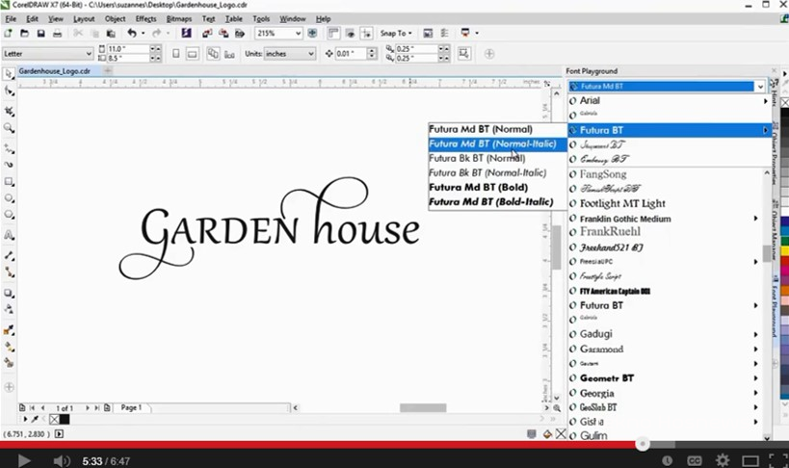Image resolution: width=789 pixels, height=468 pixels.
Task: Toggle Treat as filled button
Action: [x=464, y=53]
